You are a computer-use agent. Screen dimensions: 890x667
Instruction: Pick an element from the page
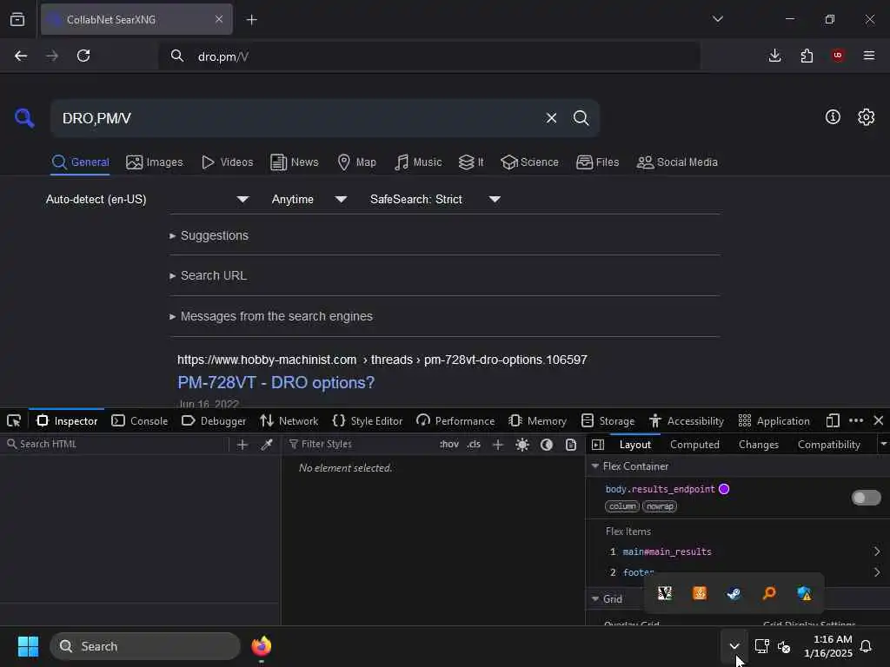(14, 421)
